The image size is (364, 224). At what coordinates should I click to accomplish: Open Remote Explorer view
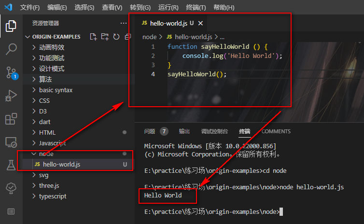click(11, 142)
